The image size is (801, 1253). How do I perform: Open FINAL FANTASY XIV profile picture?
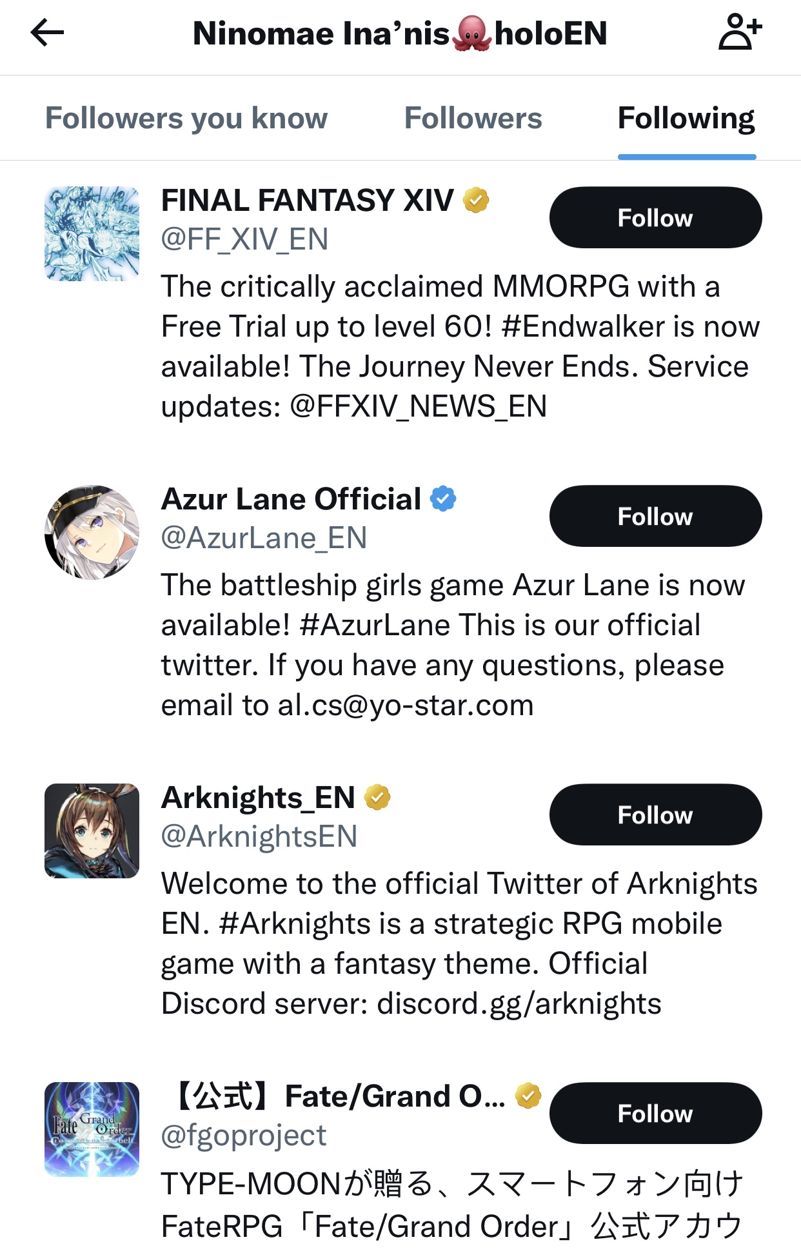pyautogui.click(x=92, y=233)
